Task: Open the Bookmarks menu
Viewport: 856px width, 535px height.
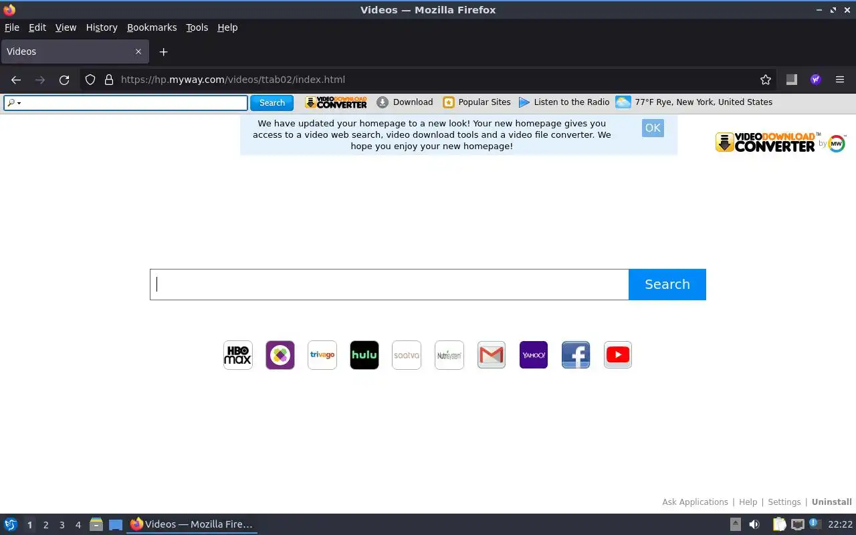Action: click(x=152, y=27)
